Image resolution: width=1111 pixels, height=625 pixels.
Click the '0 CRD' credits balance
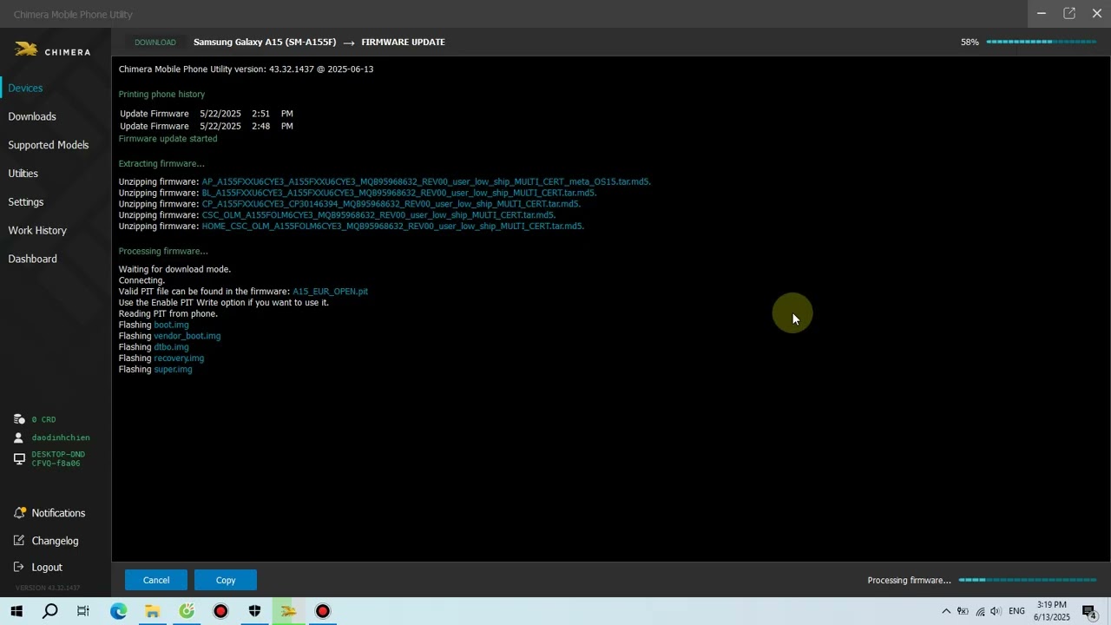[43, 419]
